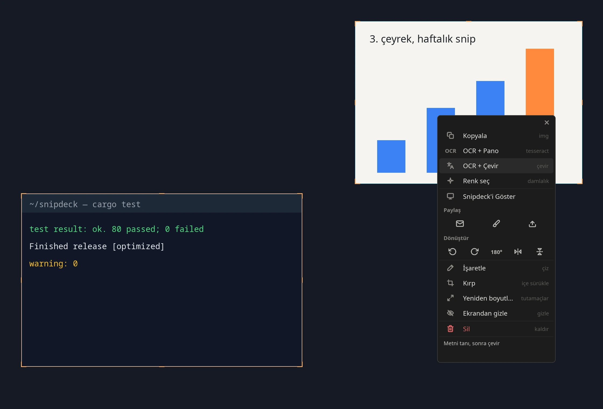Click the 'Finished release [optimized]' line

point(97,246)
